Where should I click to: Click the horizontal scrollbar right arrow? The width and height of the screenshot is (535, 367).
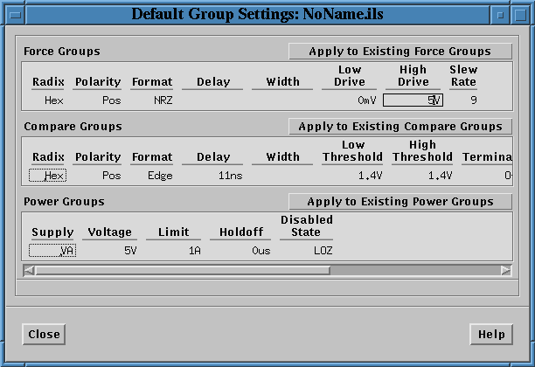click(506, 271)
